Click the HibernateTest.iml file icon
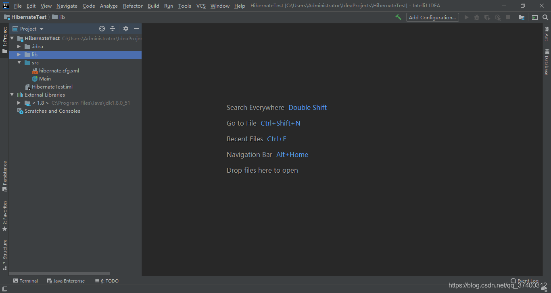Image resolution: width=551 pixels, height=293 pixels. 27,87
